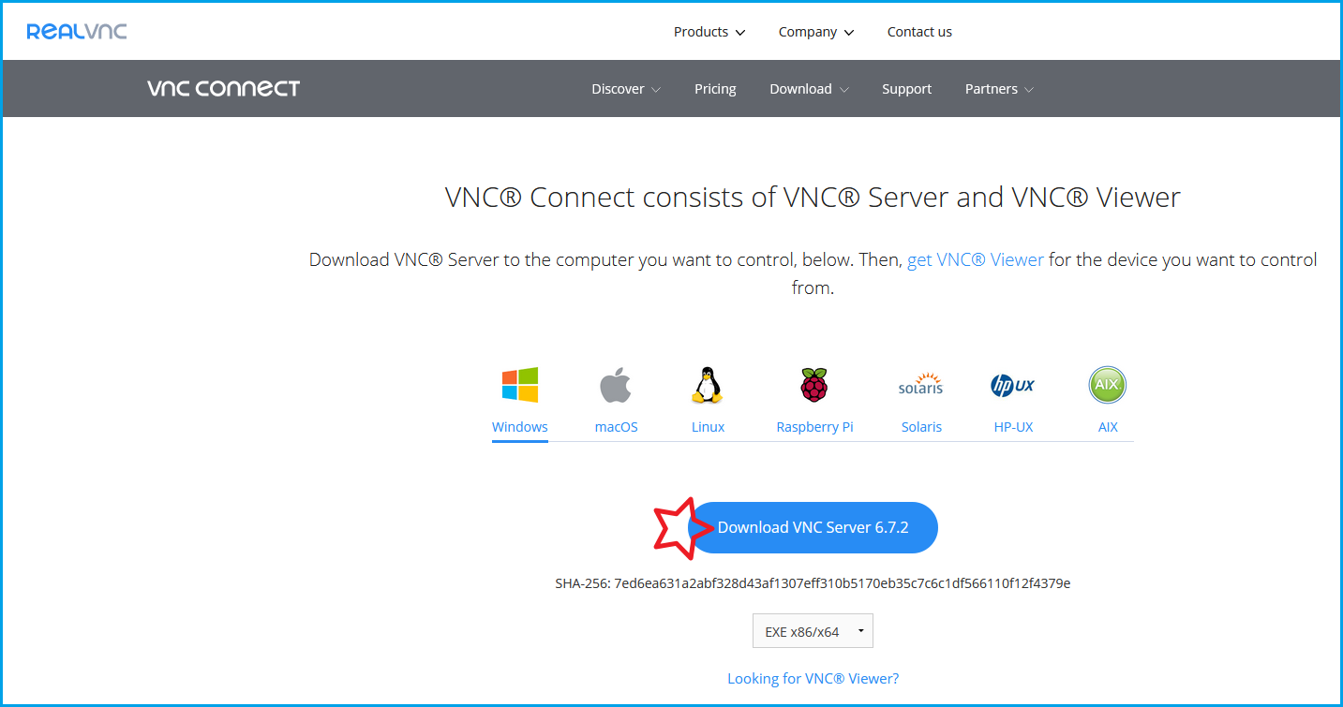Viewport: 1343px width, 707px height.
Task: Click the SHA-256 checksum text
Action: [x=813, y=583]
